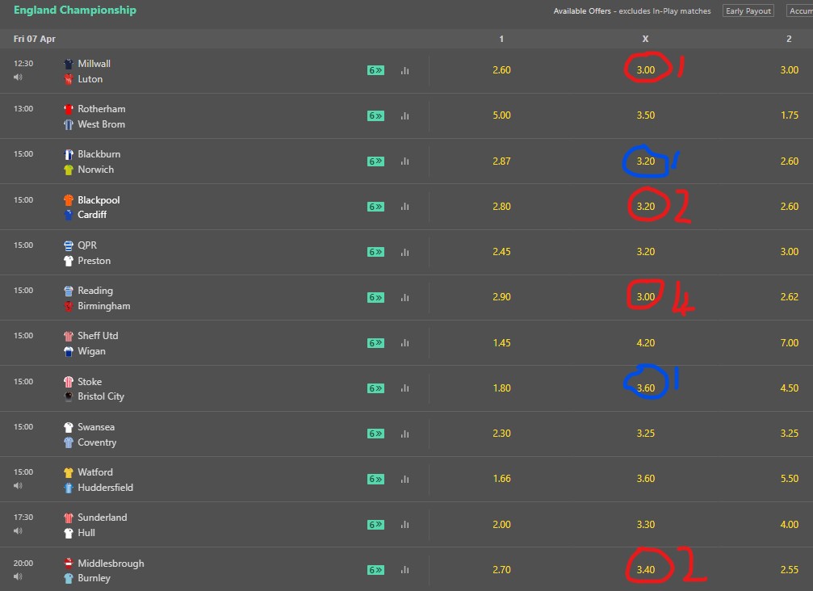The height and width of the screenshot is (591, 813).
Task: Expand the 6 more markets badge for Stoke
Action: click(x=376, y=388)
